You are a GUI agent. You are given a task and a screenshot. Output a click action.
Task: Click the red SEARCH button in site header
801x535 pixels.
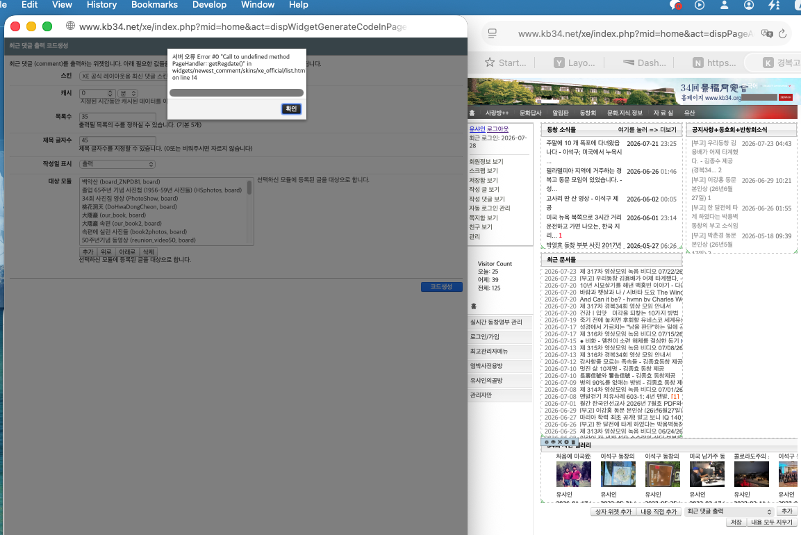coord(786,97)
